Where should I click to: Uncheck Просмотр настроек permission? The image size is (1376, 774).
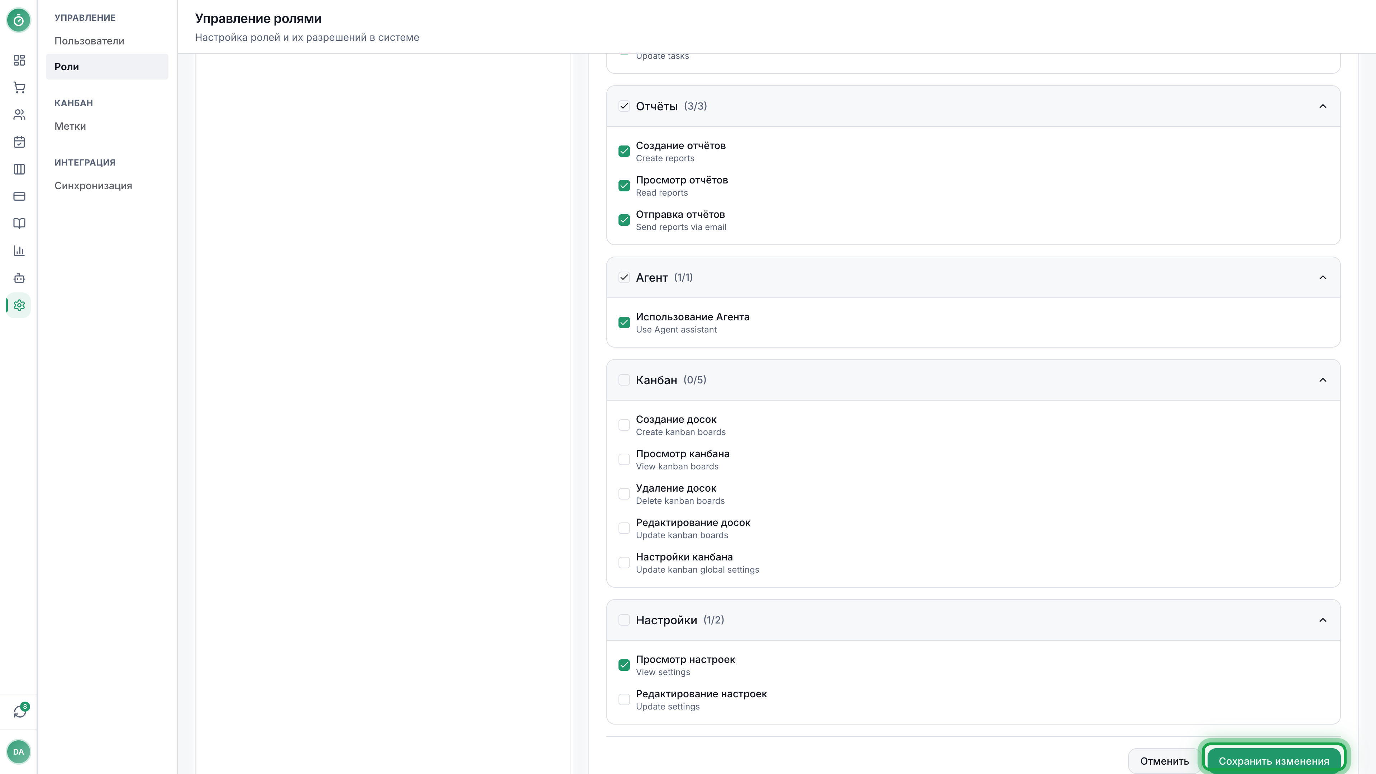624,665
